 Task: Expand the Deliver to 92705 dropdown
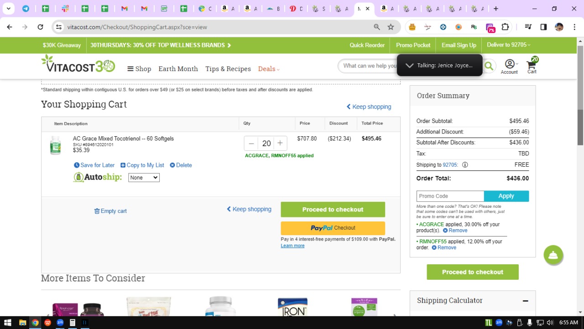[509, 45]
